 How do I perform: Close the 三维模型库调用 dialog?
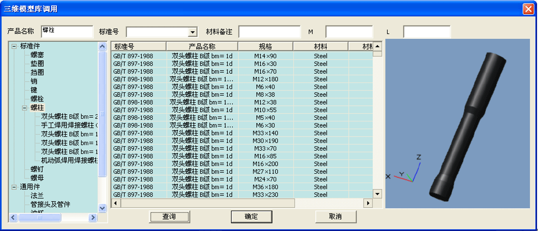[528, 9]
